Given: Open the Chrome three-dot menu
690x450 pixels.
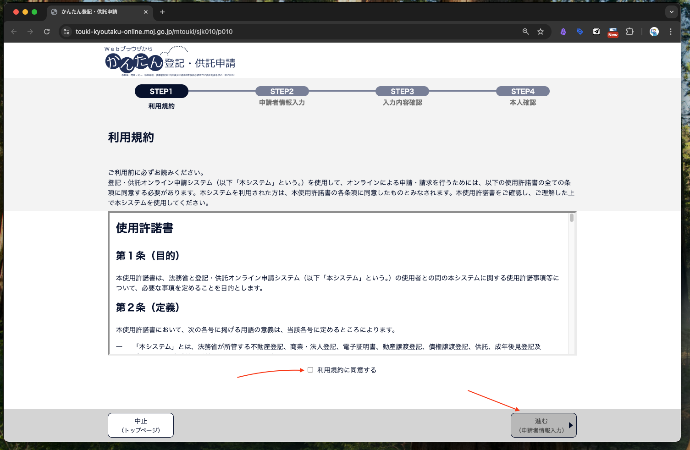Looking at the screenshot, I should [671, 32].
